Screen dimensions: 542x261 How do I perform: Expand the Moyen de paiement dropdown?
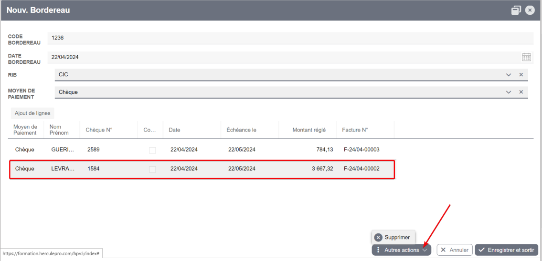coord(509,92)
